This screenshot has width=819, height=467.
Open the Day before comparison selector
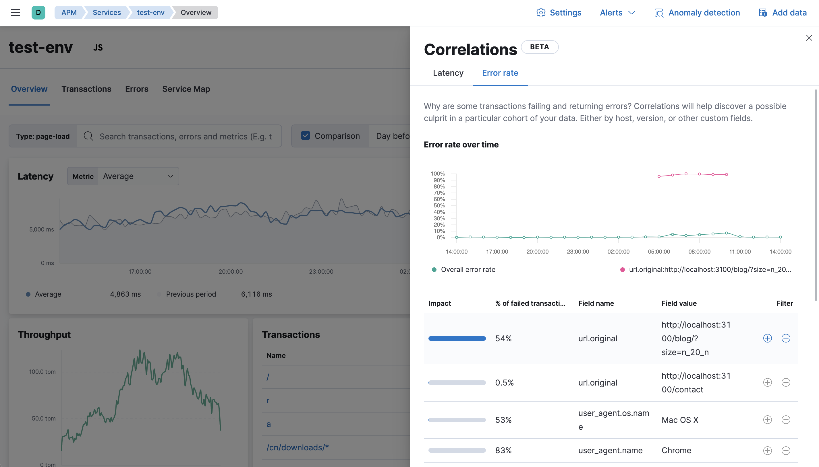(x=392, y=136)
